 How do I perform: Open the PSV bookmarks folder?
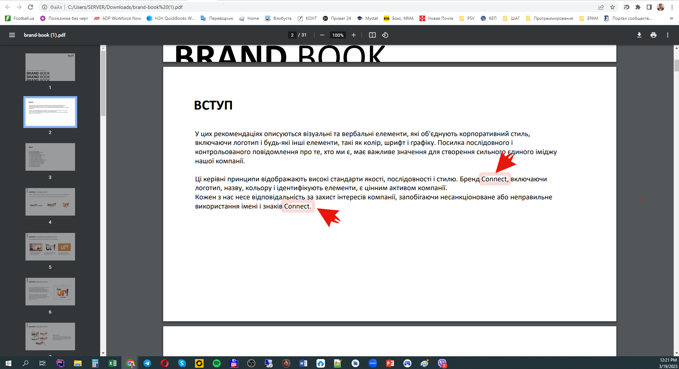tap(467, 18)
